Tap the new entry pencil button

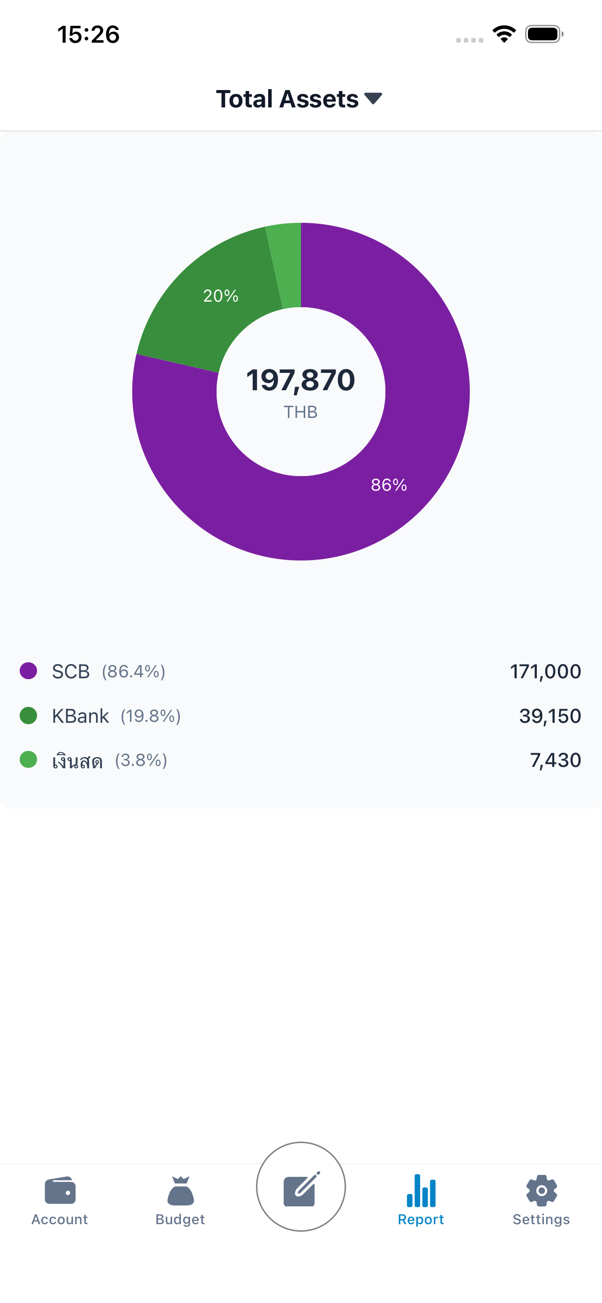[x=301, y=1186]
